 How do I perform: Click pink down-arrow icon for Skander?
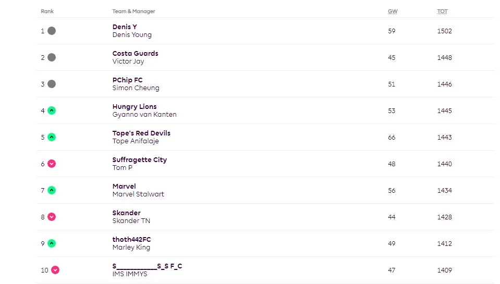click(x=52, y=217)
